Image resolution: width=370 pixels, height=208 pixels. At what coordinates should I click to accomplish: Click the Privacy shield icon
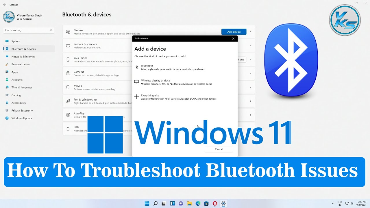[x=7, y=111]
